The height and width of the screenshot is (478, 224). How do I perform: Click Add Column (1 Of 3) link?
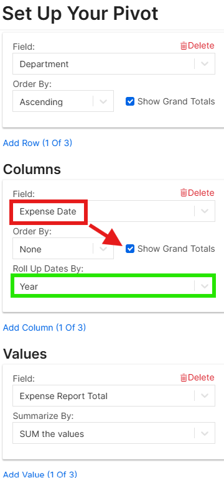[44, 328]
